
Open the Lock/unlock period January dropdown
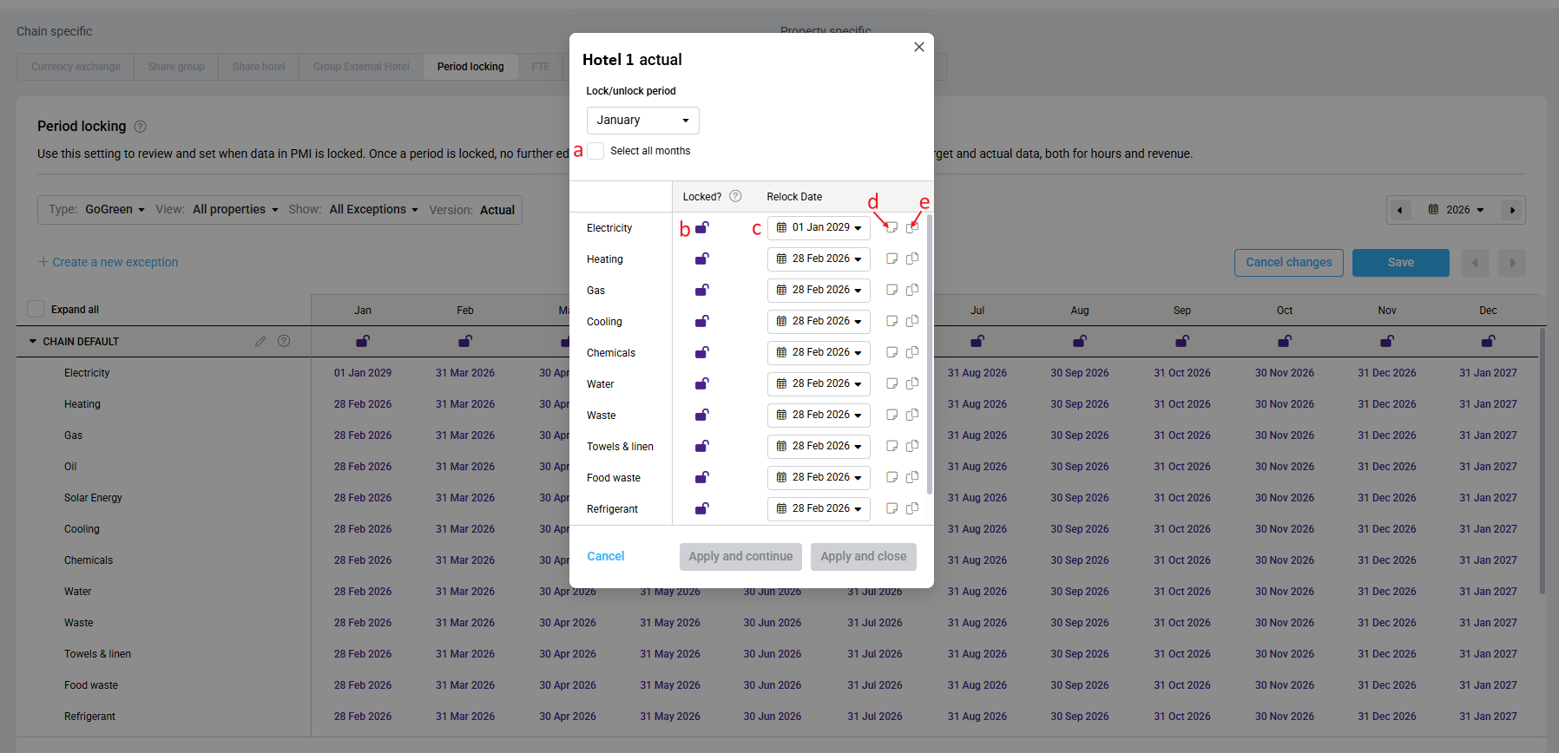pos(642,121)
